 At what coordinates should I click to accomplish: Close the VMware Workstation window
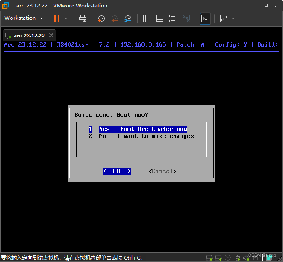(276, 5)
